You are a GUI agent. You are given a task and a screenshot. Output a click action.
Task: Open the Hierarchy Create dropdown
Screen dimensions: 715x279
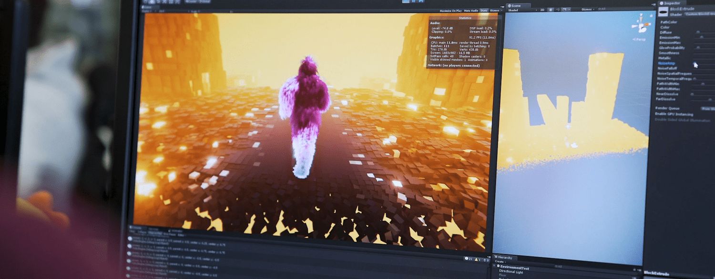coord(500,262)
